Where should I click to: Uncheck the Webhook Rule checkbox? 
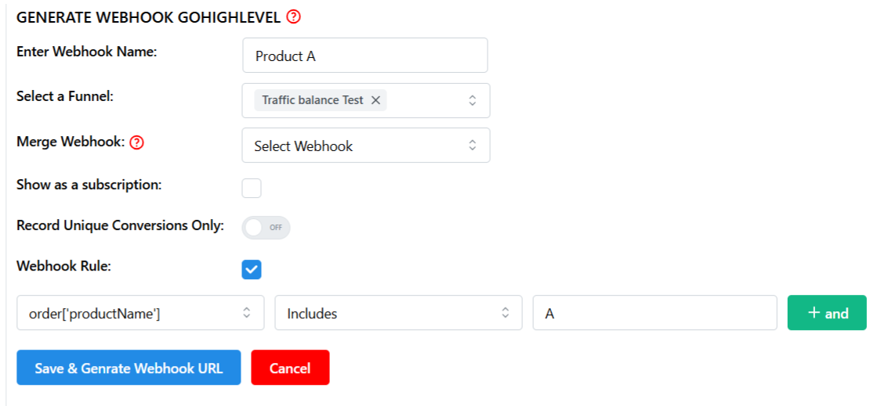coord(251,270)
